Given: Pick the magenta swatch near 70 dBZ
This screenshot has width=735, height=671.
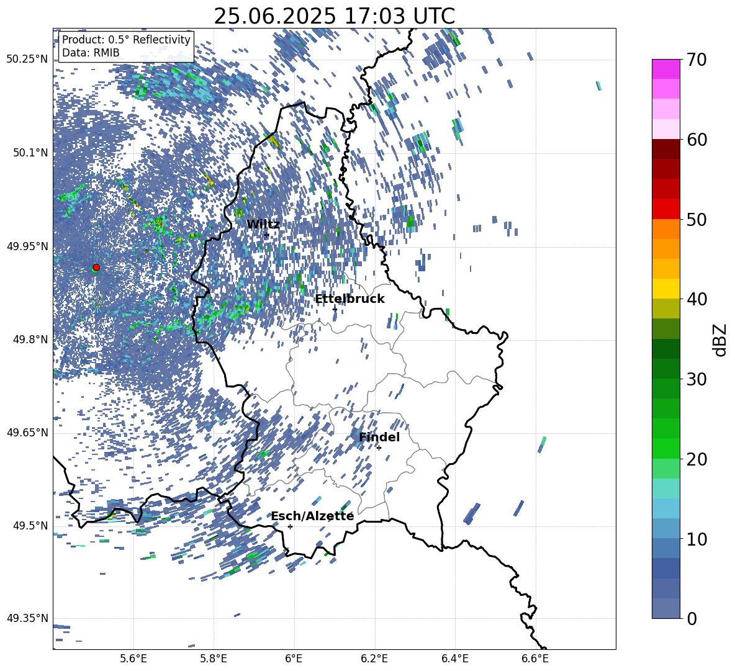Looking at the screenshot, I should click(665, 69).
